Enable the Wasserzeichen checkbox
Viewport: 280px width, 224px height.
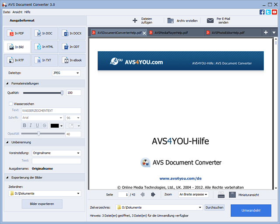click(x=10, y=104)
